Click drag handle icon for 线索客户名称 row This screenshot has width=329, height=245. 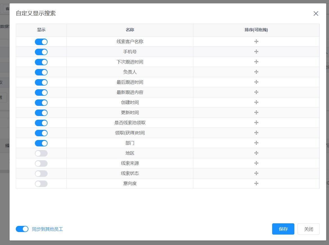click(256, 42)
